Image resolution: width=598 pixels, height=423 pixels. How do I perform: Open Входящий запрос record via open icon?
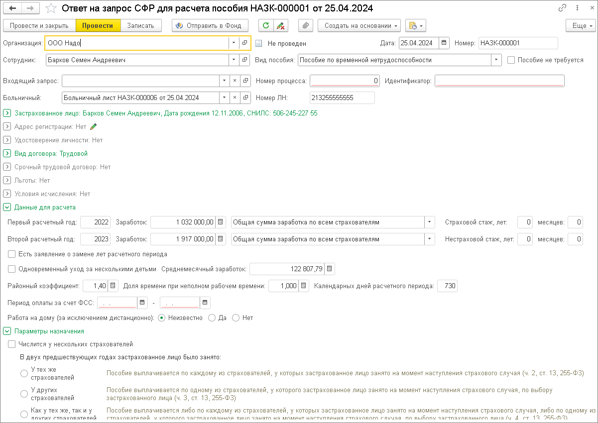pyautogui.click(x=244, y=81)
